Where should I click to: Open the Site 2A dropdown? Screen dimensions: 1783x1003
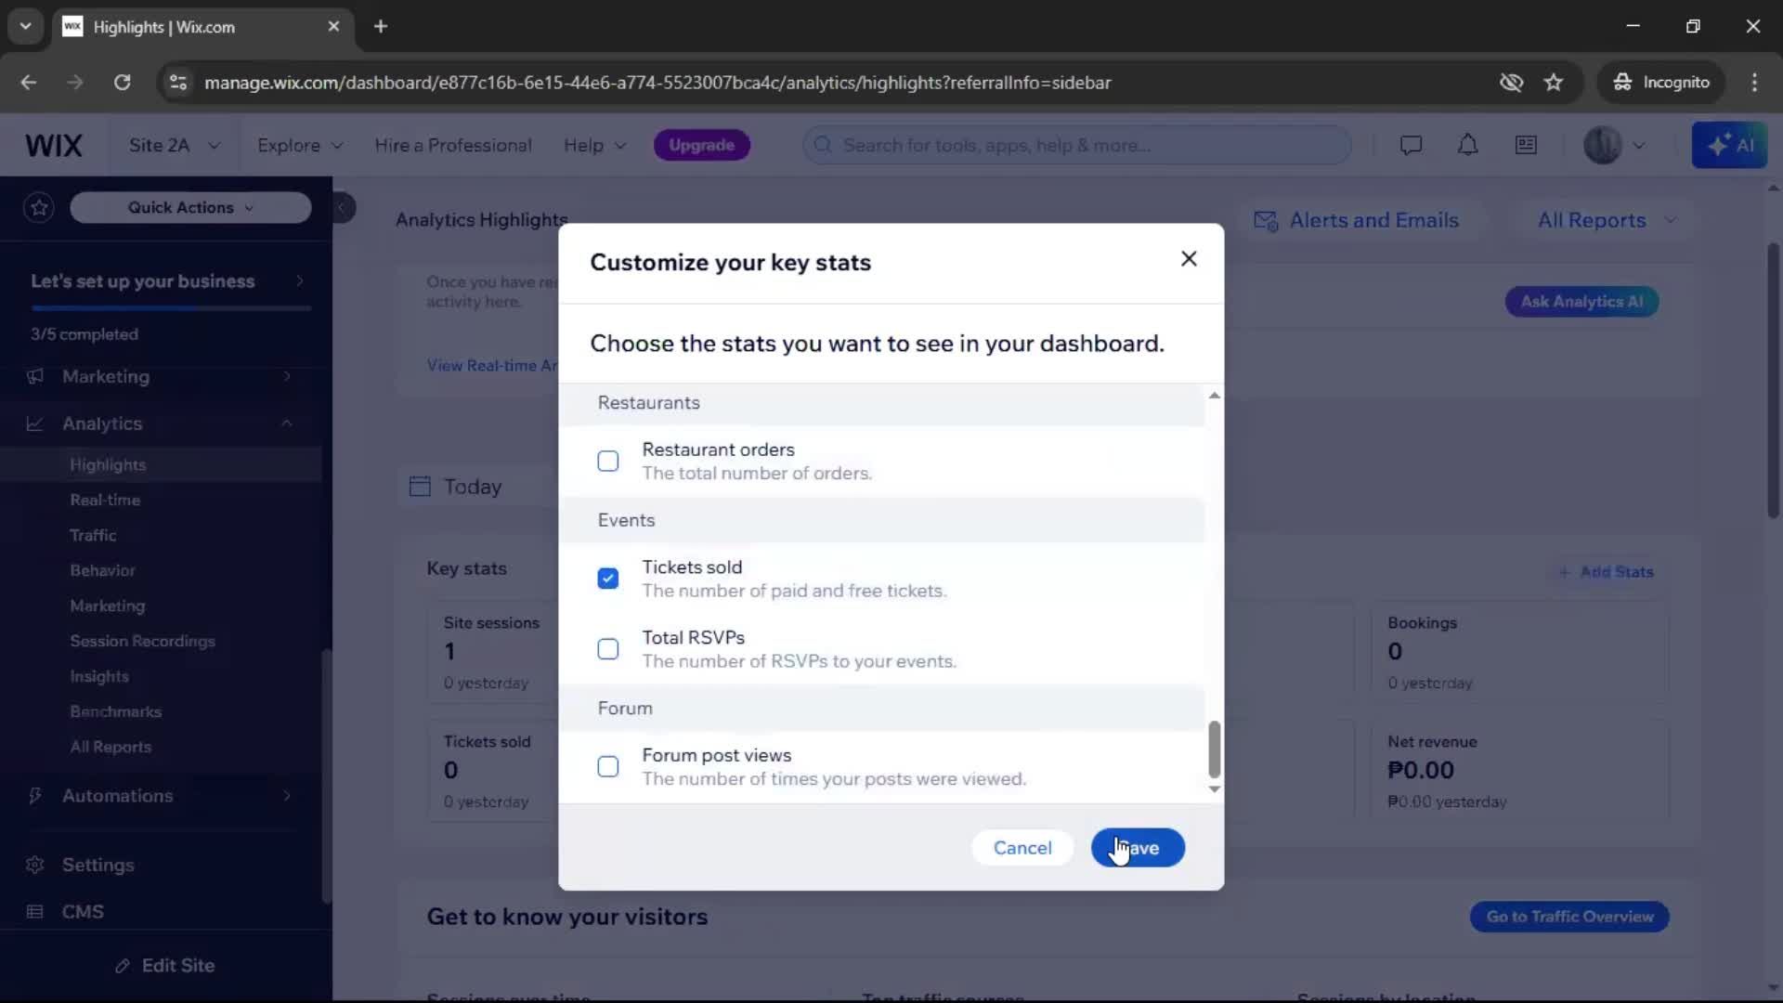pyautogui.click(x=175, y=146)
